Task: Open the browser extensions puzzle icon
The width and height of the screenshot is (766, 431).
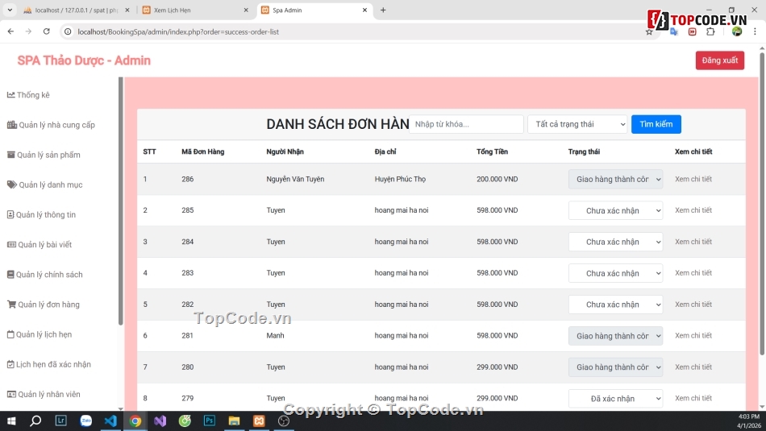Action: pyautogui.click(x=710, y=31)
